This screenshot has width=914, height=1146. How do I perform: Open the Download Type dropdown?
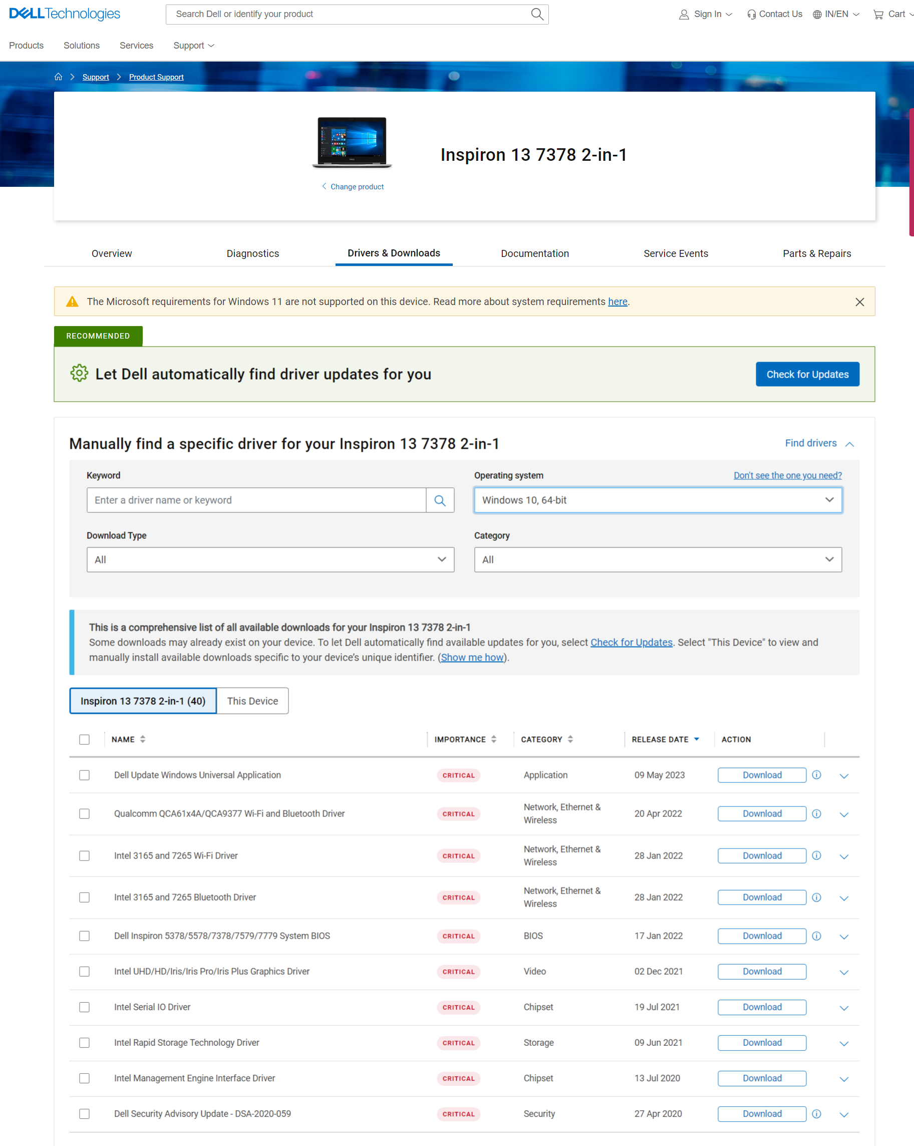pyautogui.click(x=270, y=559)
